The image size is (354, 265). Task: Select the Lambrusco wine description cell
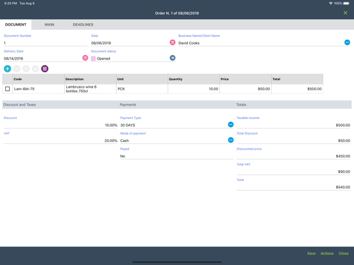point(90,89)
